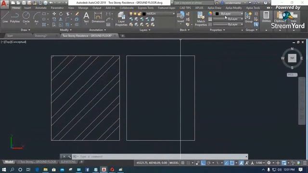Open the Customization menu in status bar
This screenshot has width=308, height=173.
tap(305, 163)
